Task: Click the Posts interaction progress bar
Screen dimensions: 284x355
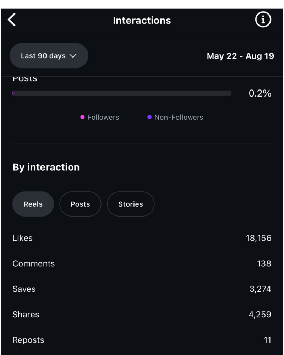Action: (122, 93)
